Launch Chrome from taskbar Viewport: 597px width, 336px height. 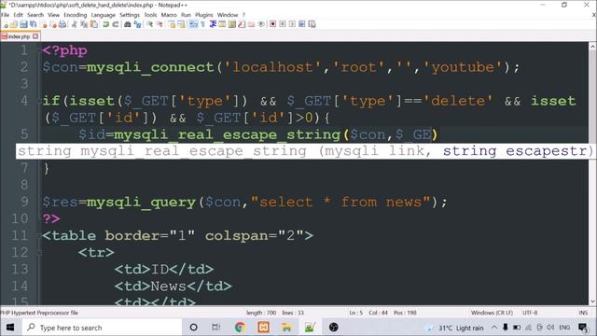240,328
